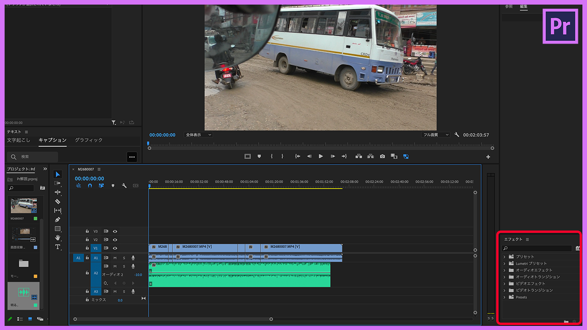Expand the プリセット folder
This screenshot has height=330, width=587.
pos(505,257)
